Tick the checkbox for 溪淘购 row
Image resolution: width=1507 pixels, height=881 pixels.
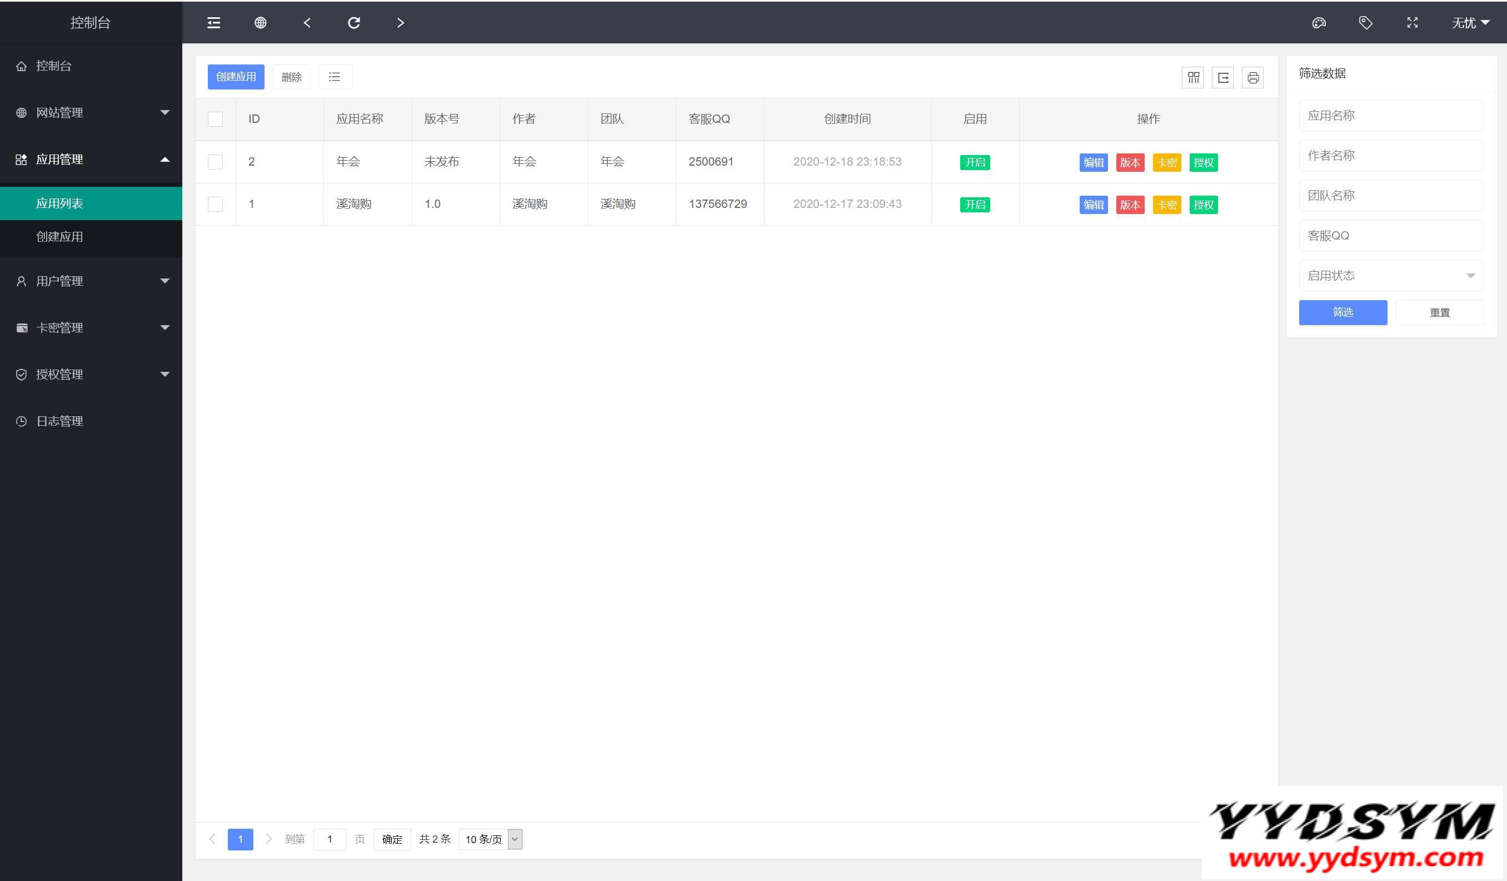215,204
